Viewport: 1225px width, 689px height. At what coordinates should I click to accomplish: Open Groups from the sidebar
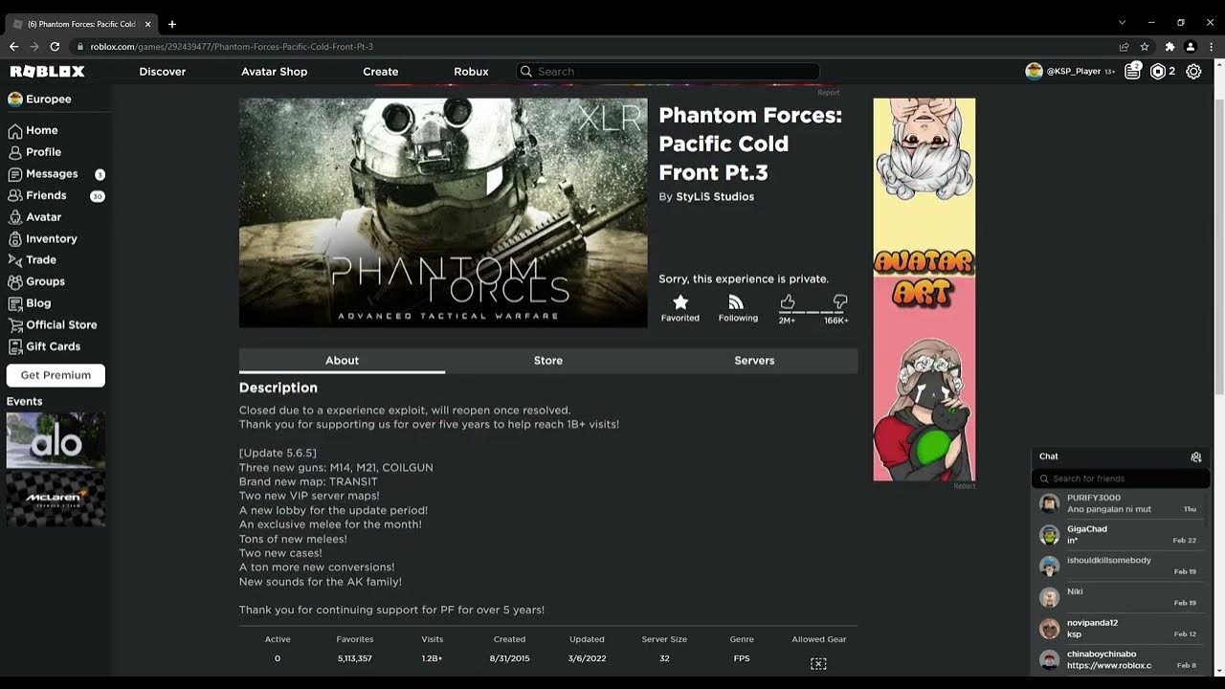(x=36, y=282)
